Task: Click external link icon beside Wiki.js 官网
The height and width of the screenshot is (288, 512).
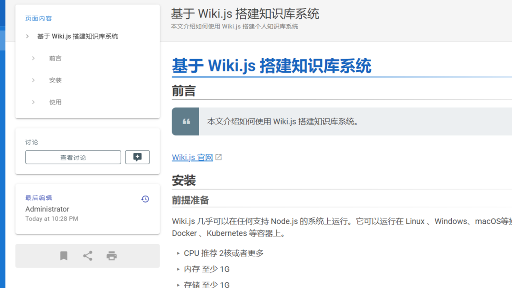Action: pos(218,157)
